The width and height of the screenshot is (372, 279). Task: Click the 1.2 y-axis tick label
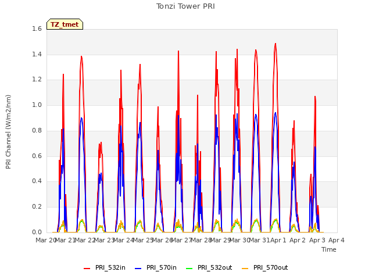tap(37, 80)
